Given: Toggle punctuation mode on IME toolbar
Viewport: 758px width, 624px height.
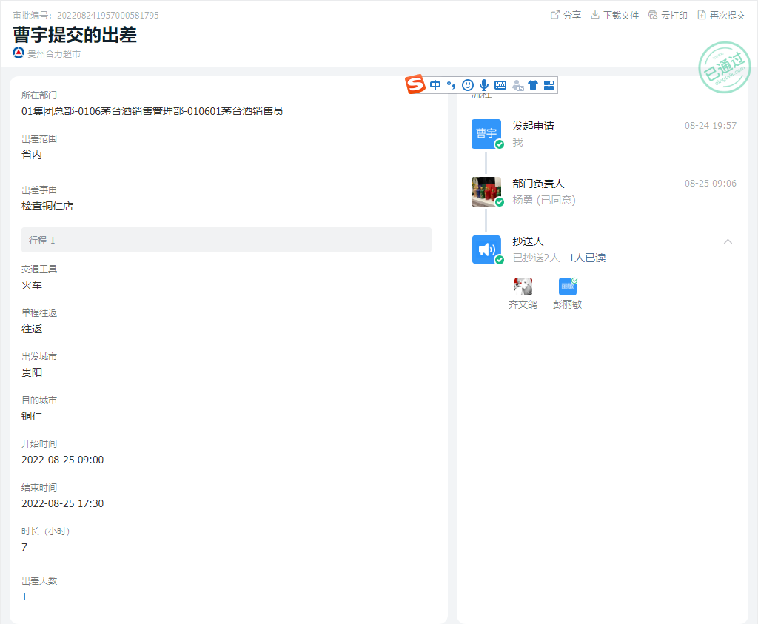Looking at the screenshot, I should pos(451,85).
